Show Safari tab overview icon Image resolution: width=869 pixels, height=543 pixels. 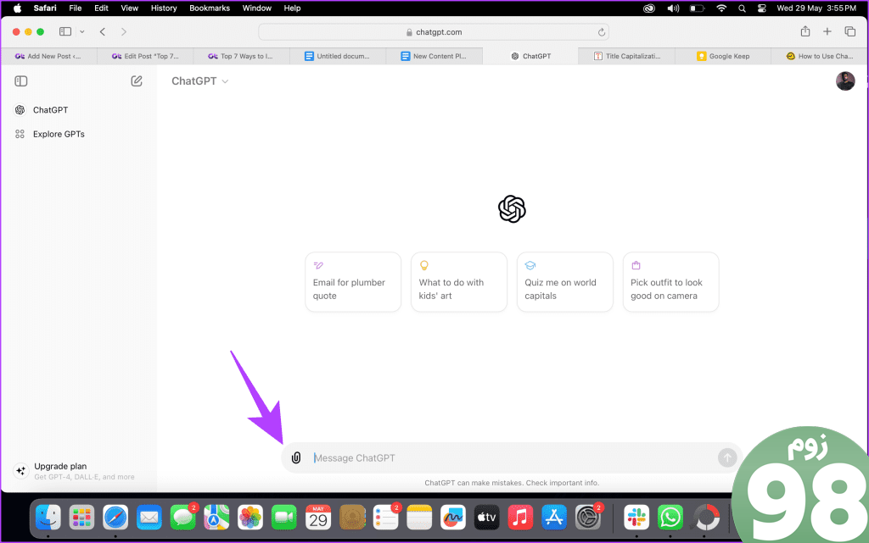coord(849,31)
